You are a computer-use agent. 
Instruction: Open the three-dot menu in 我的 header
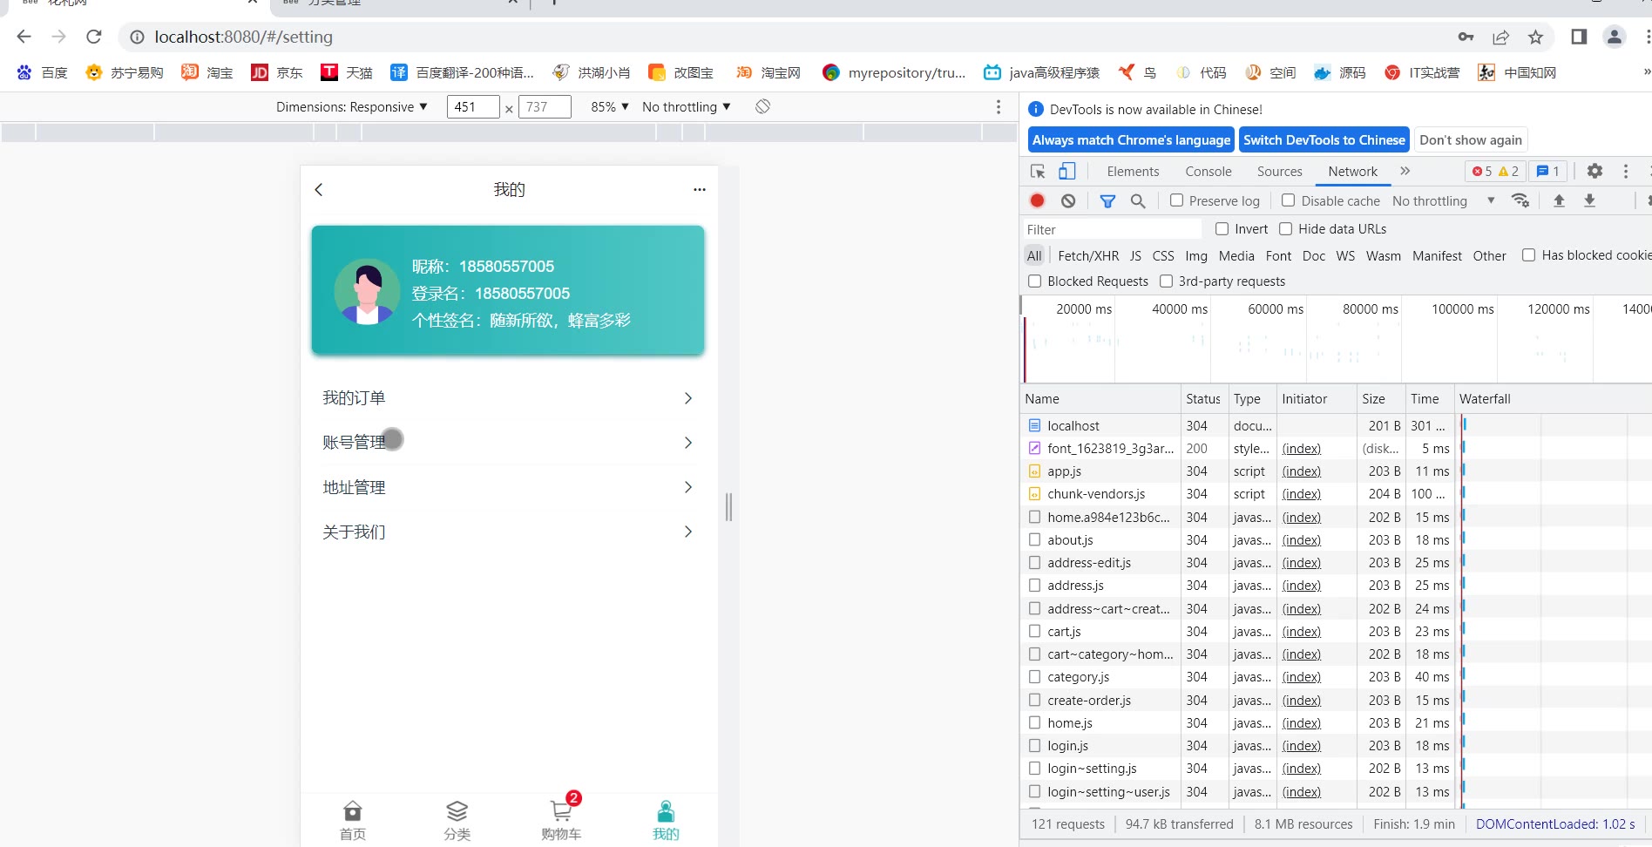(x=699, y=189)
